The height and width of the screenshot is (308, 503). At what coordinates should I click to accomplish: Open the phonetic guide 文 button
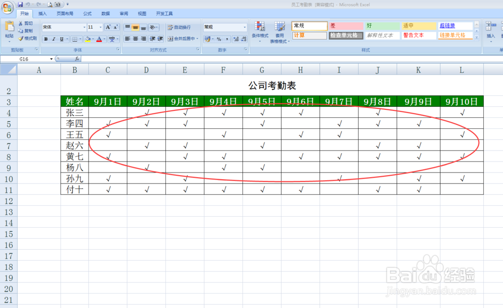tap(112, 39)
